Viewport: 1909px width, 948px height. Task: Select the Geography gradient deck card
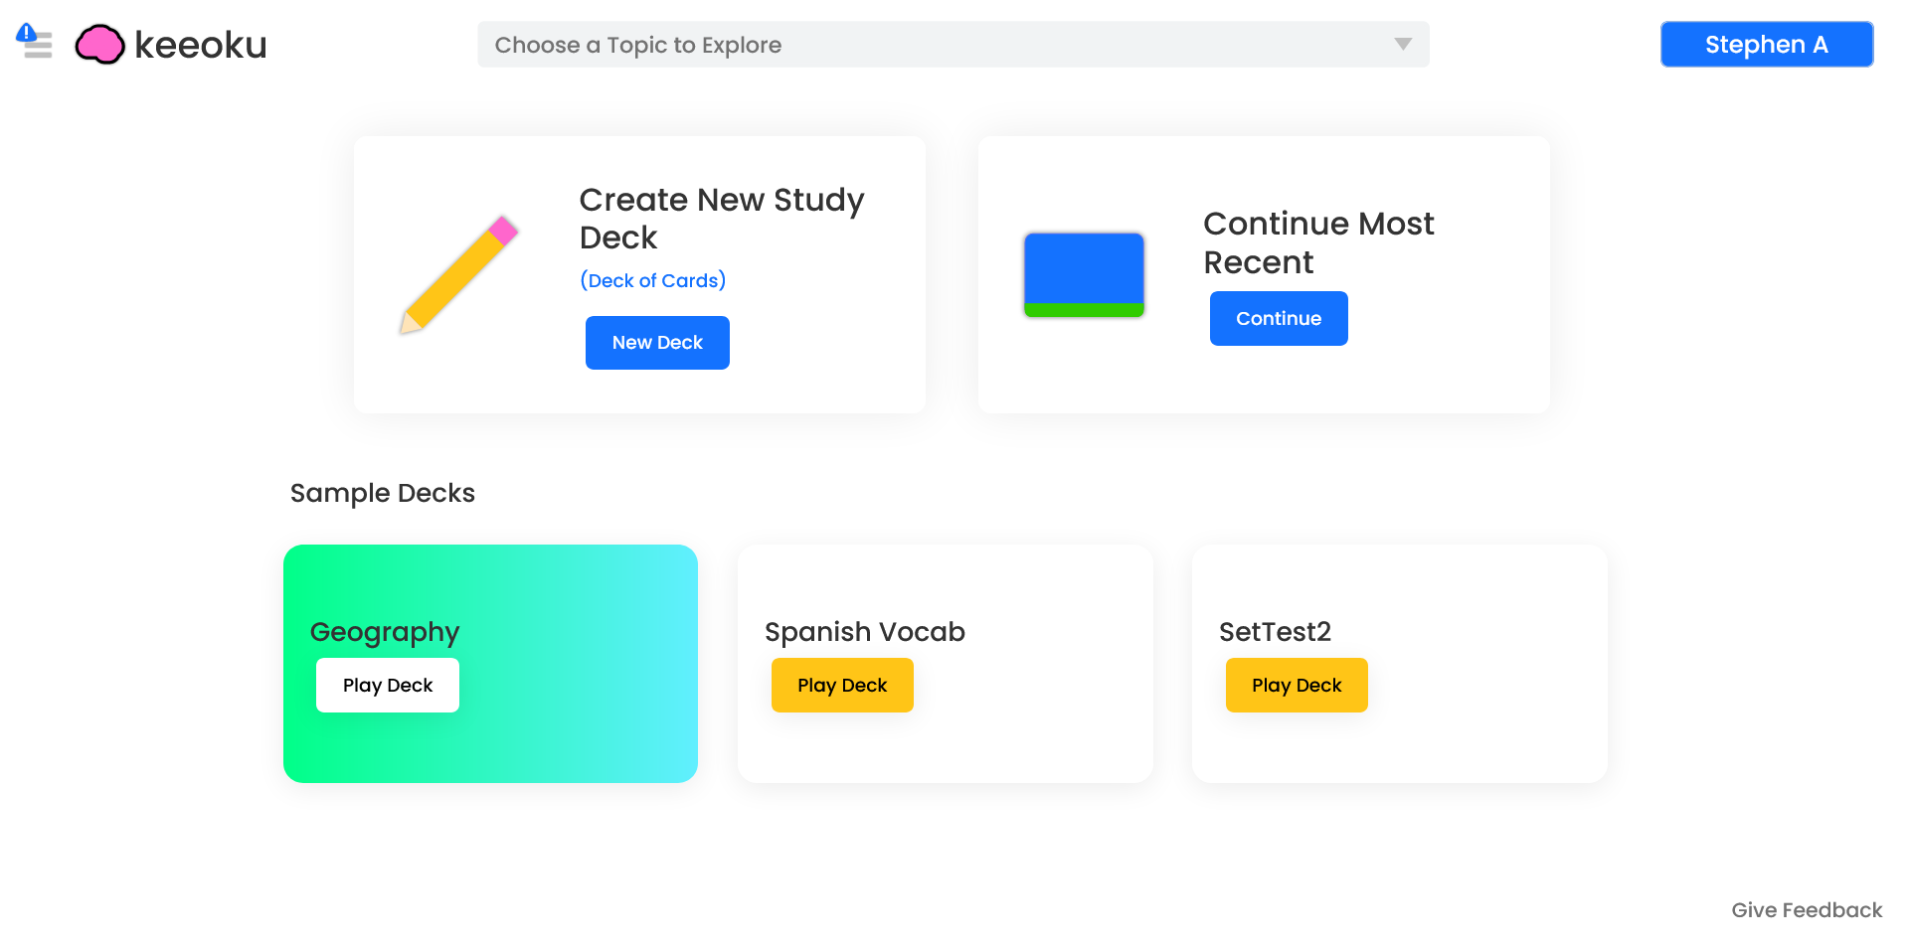(x=490, y=664)
